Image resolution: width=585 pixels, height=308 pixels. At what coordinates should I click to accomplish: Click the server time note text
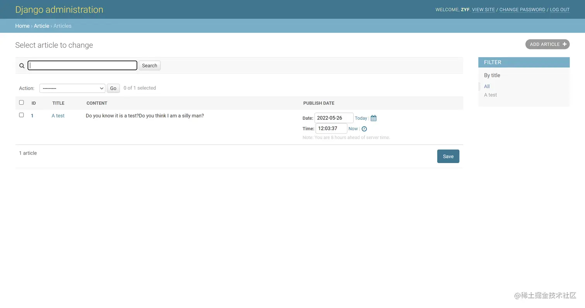click(346, 138)
